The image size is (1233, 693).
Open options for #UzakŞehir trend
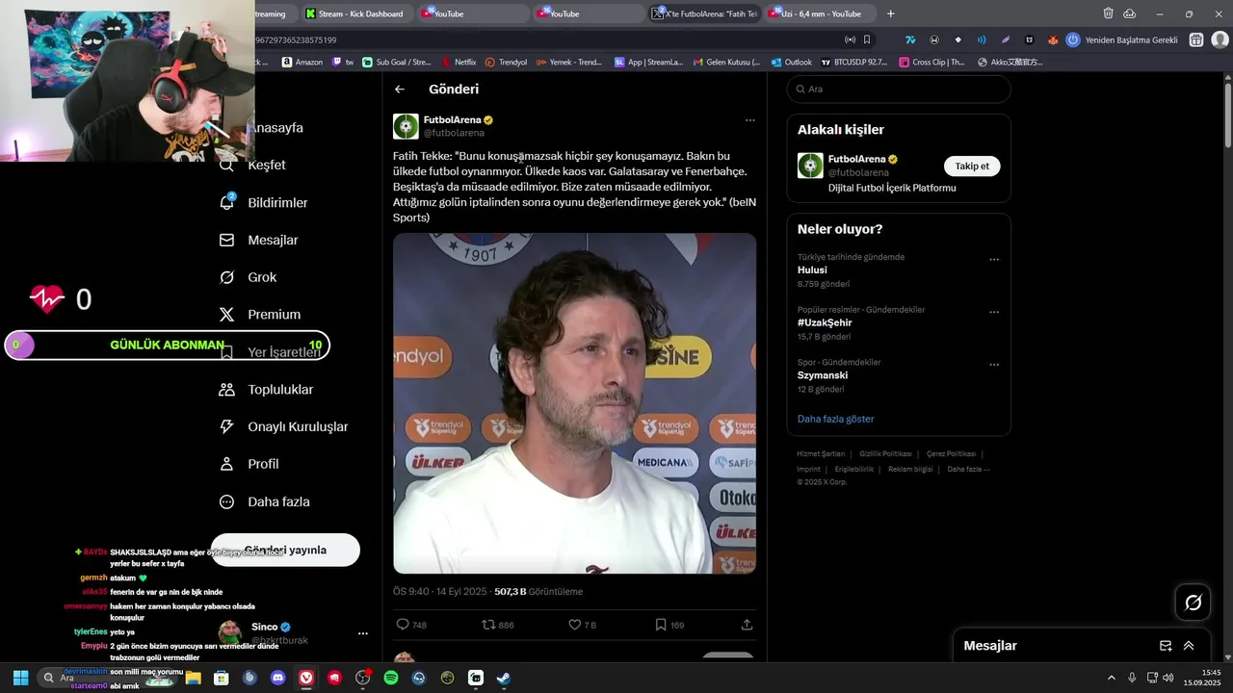[x=994, y=313]
